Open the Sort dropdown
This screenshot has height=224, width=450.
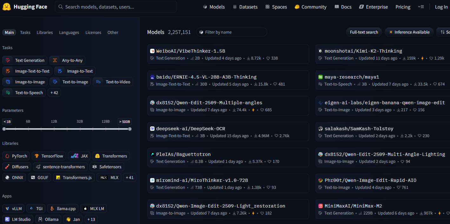(x=443, y=32)
